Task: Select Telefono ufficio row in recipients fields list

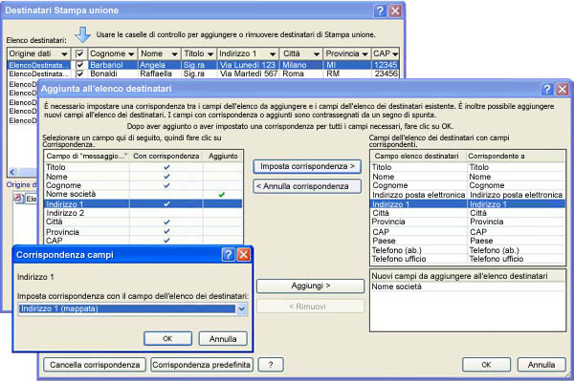Action: tap(468, 259)
